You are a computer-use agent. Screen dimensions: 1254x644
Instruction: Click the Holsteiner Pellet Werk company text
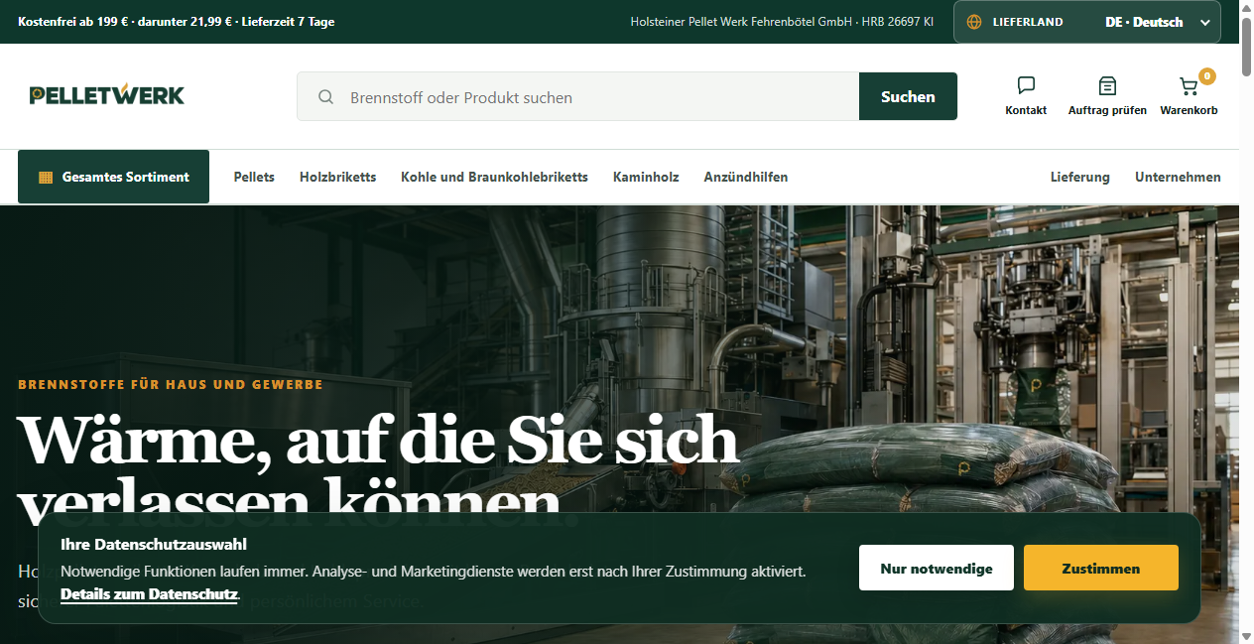[x=782, y=22]
